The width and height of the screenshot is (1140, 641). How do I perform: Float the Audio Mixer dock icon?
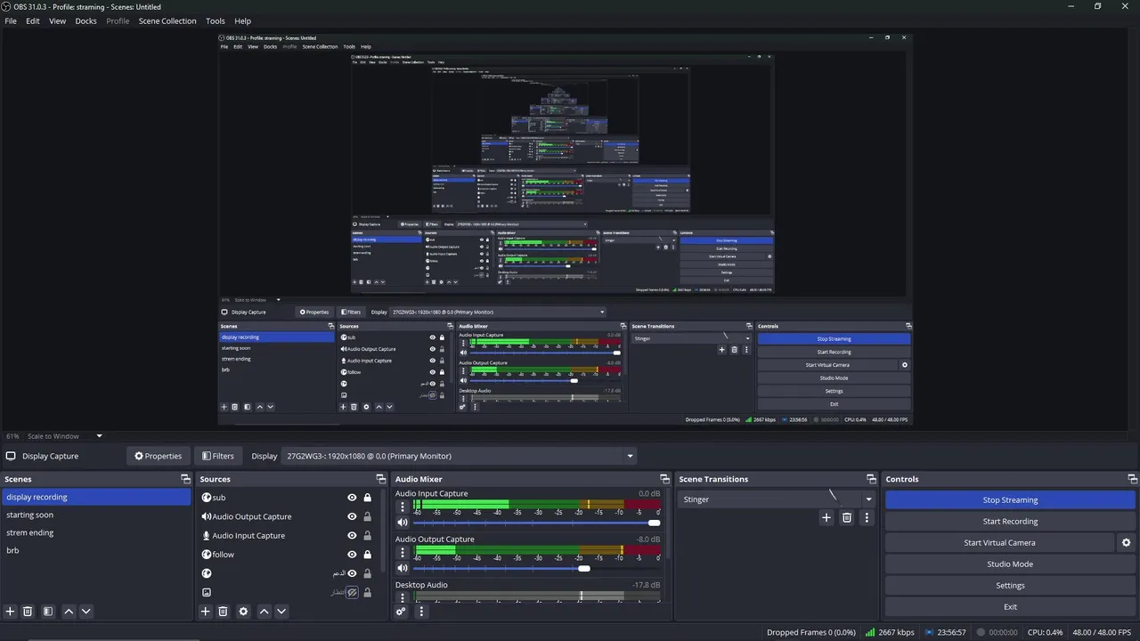point(664,479)
